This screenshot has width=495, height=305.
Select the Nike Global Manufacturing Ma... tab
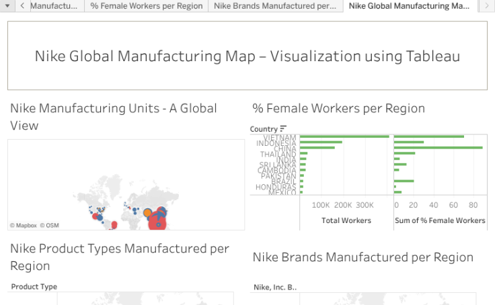click(x=410, y=5)
